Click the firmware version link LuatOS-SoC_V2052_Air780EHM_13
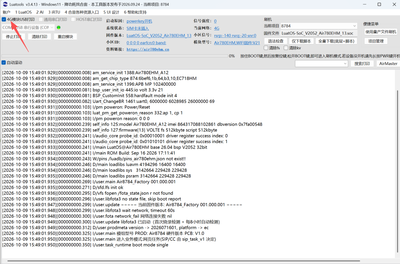The height and width of the screenshot is (264, 400). pos(159,36)
